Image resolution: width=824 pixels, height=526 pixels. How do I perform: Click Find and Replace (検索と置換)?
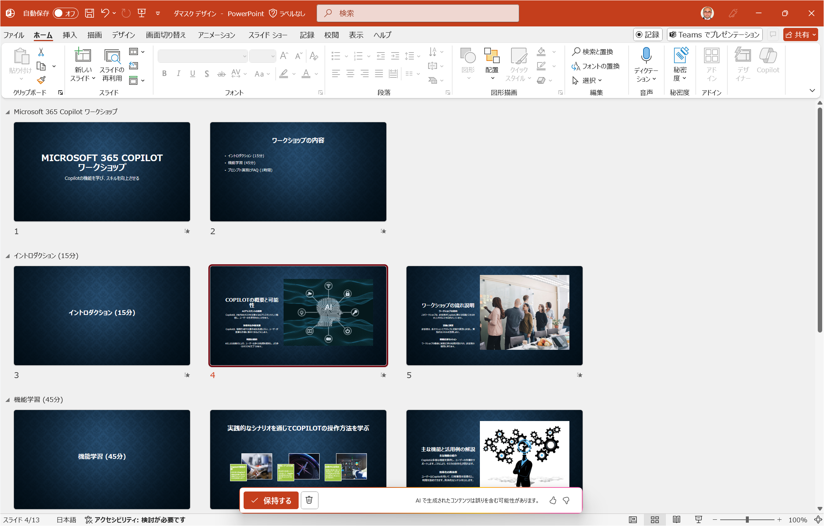(593, 52)
